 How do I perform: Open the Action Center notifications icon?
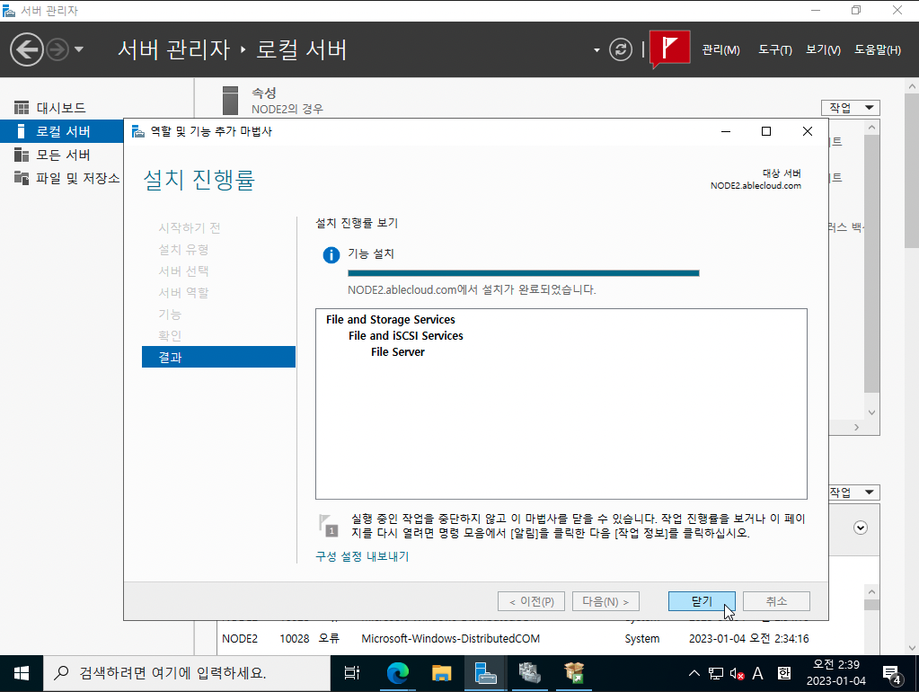892,674
